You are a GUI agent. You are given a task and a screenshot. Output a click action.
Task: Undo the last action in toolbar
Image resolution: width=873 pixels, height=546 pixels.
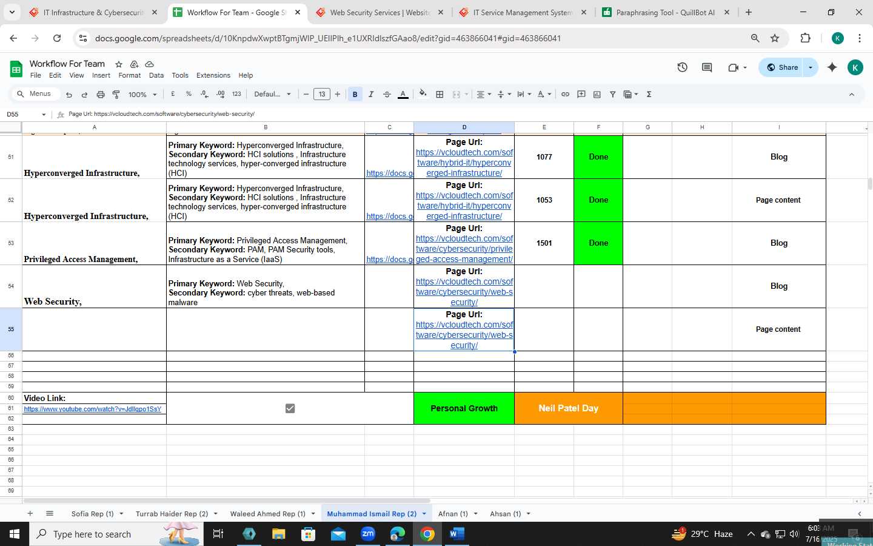(x=69, y=95)
